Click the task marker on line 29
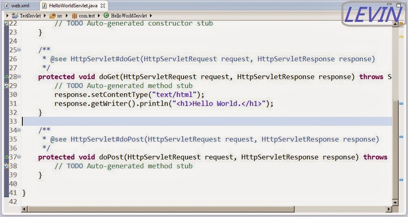Viewport: 408px width, 217px height. click(6, 86)
